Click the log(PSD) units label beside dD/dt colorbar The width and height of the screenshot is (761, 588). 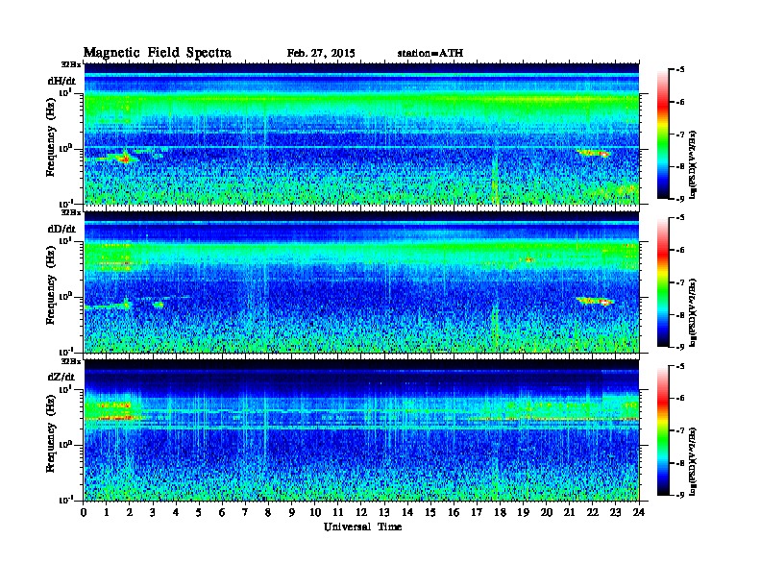[x=694, y=312]
